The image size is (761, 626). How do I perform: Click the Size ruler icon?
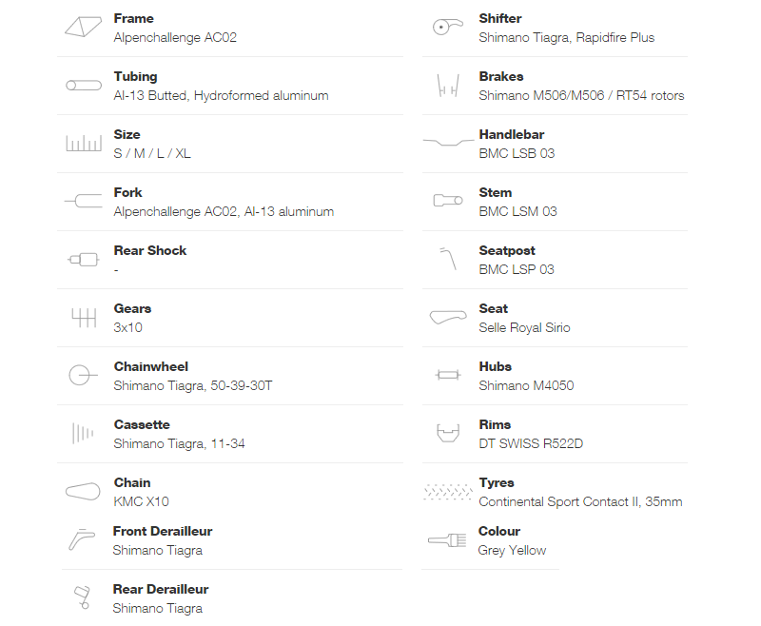point(84,143)
